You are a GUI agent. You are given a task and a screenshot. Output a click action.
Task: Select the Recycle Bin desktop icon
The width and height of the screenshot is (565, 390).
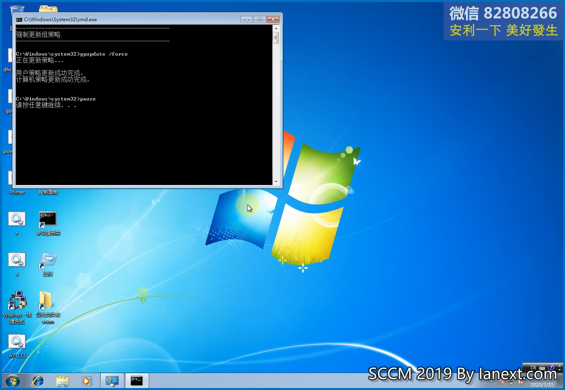click(17, 9)
